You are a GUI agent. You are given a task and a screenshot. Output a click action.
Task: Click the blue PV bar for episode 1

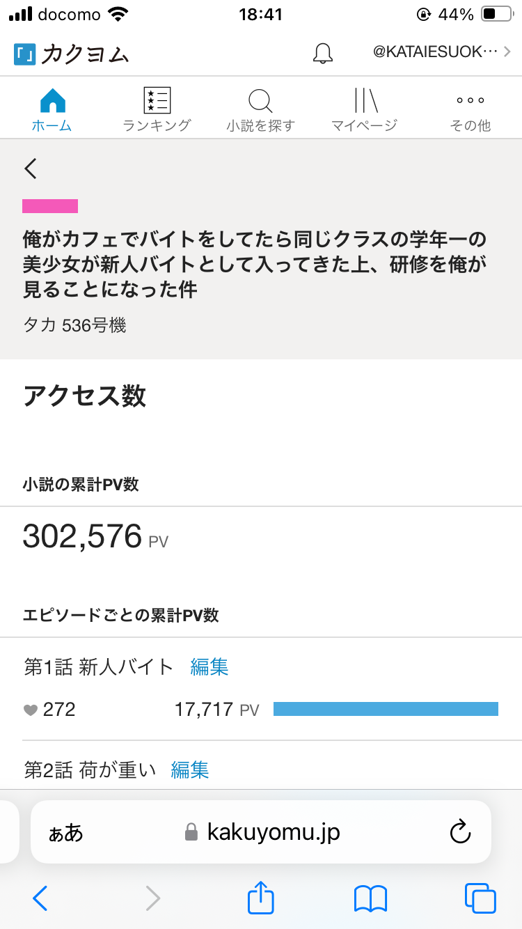point(386,709)
